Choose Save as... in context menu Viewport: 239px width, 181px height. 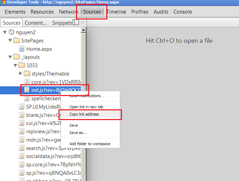coord(78,133)
